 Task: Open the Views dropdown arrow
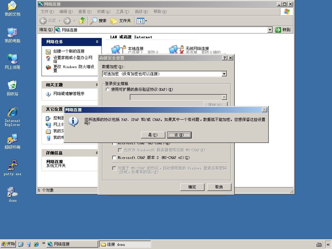146,21
